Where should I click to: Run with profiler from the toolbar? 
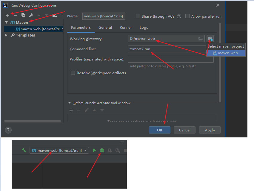118,150
